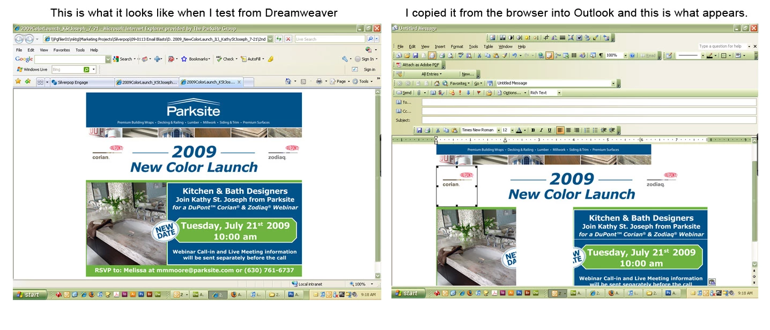Image resolution: width=770 pixels, height=330 pixels.
Task: Toggle numbered list in Outlook toolbar
Action: [587, 130]
